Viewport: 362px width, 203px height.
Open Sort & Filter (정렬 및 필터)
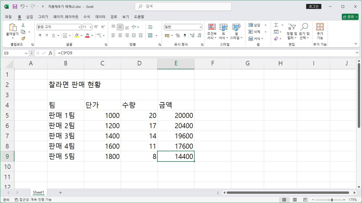point(292,32)
